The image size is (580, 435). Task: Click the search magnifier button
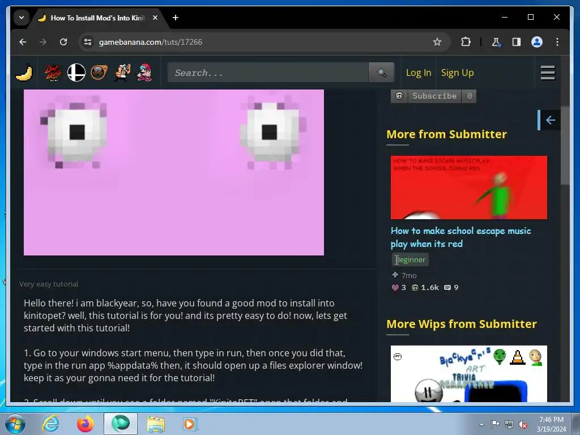(x=381, y=72)
